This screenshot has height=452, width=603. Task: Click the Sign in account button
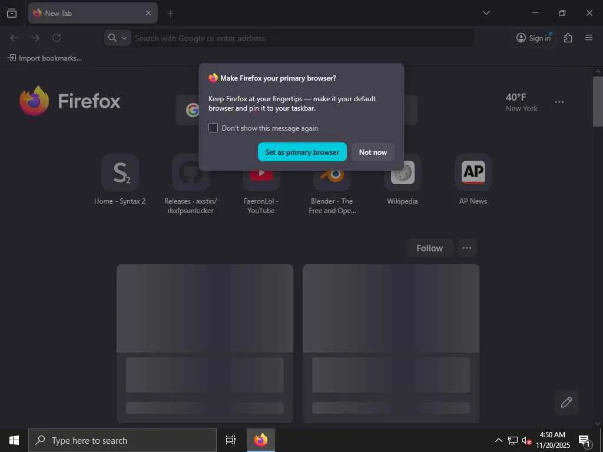coord(534,38)
